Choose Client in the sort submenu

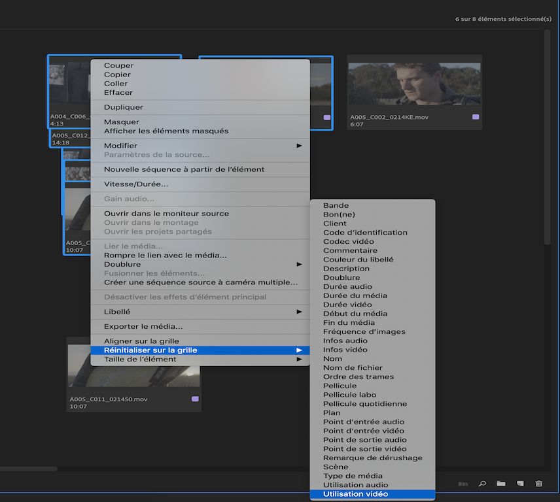(372, 224)
